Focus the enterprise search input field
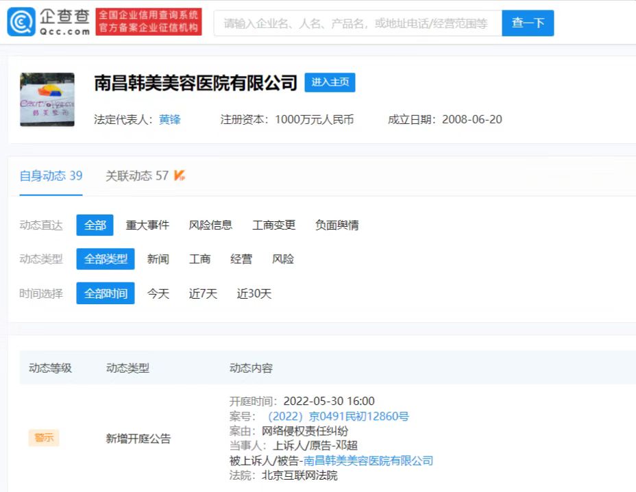Viewport: 636px width, 492px height. tap(358, 23)
